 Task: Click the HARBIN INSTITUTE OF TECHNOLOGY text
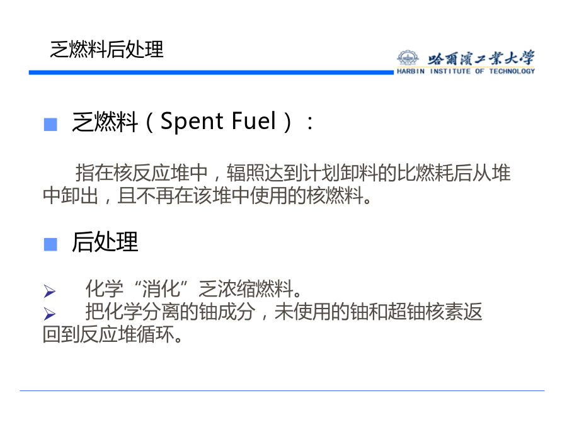466,71
